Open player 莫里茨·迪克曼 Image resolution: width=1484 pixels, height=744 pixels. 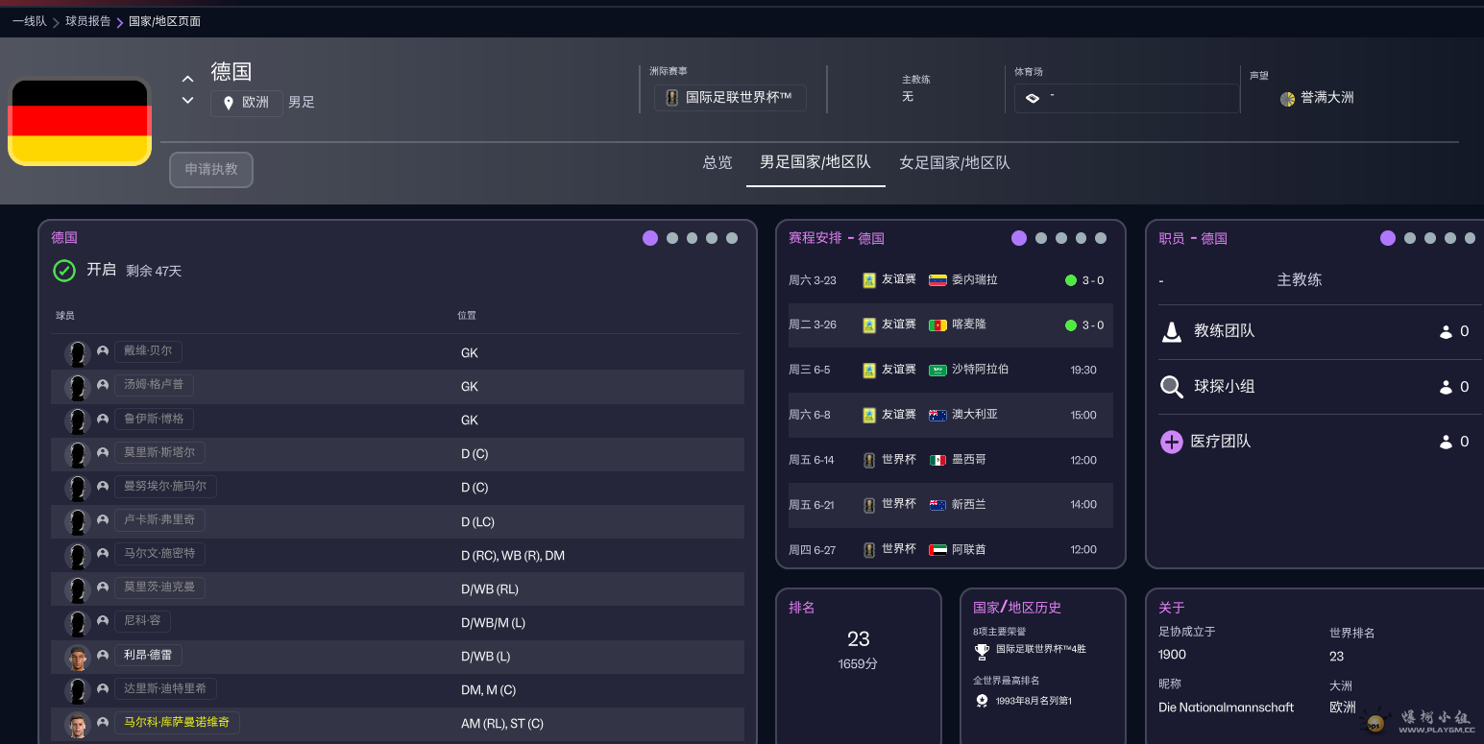tap(159, 587)
